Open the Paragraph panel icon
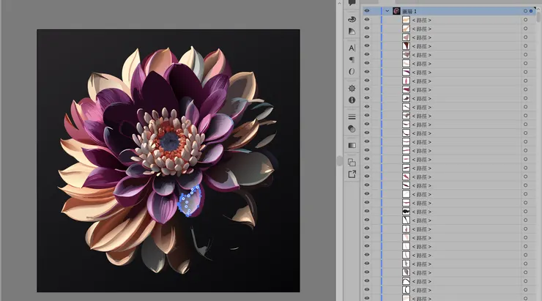The image size is (542, 301). click(352, 59)
